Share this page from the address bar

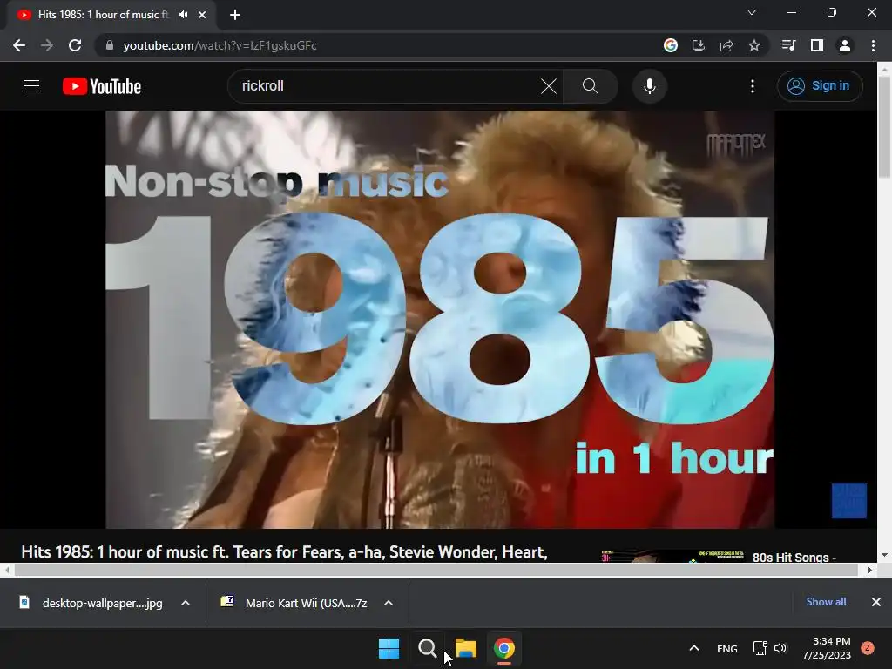[726, 45]
